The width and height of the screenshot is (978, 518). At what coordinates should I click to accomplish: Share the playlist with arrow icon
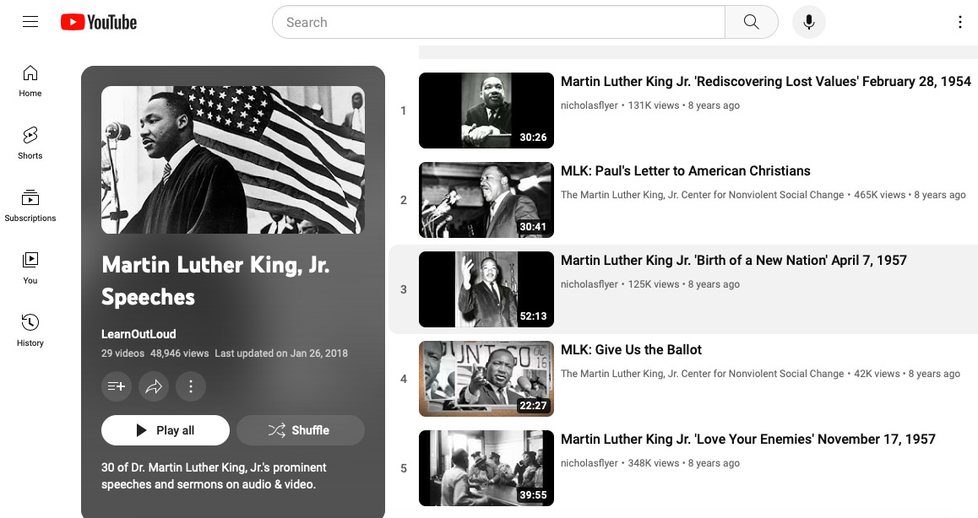coord(154,386)
